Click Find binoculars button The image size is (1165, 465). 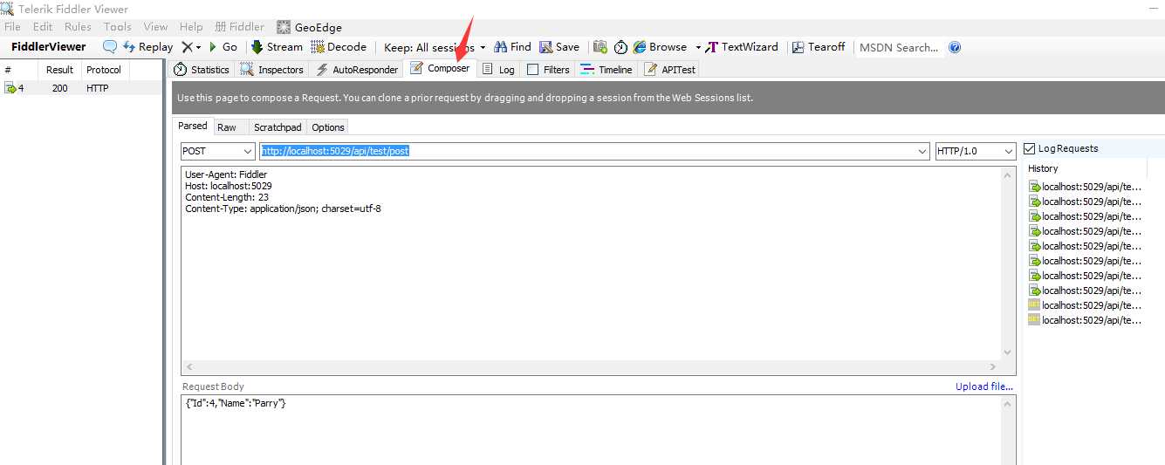coord(512,47)
